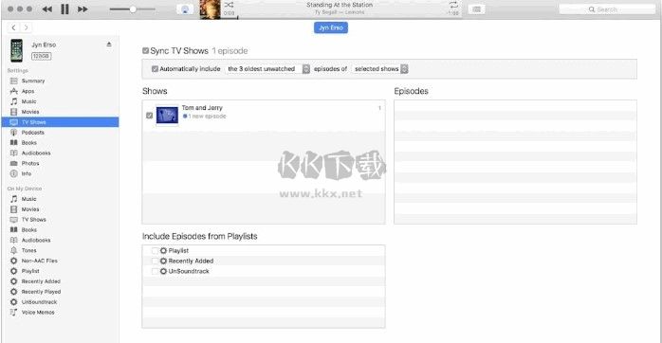Open TV Shows under On My Device

pos(34,220)
